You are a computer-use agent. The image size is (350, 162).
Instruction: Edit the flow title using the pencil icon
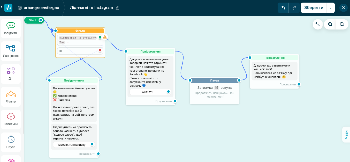[x=117, y=8]
